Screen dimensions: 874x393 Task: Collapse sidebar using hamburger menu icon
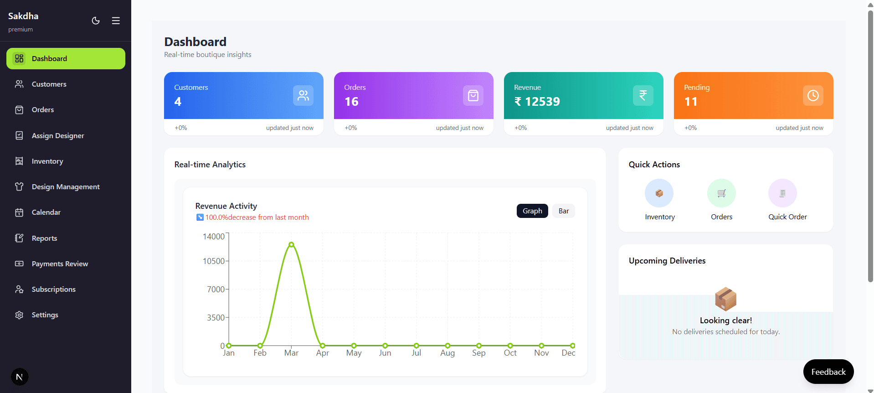[116, 21]
